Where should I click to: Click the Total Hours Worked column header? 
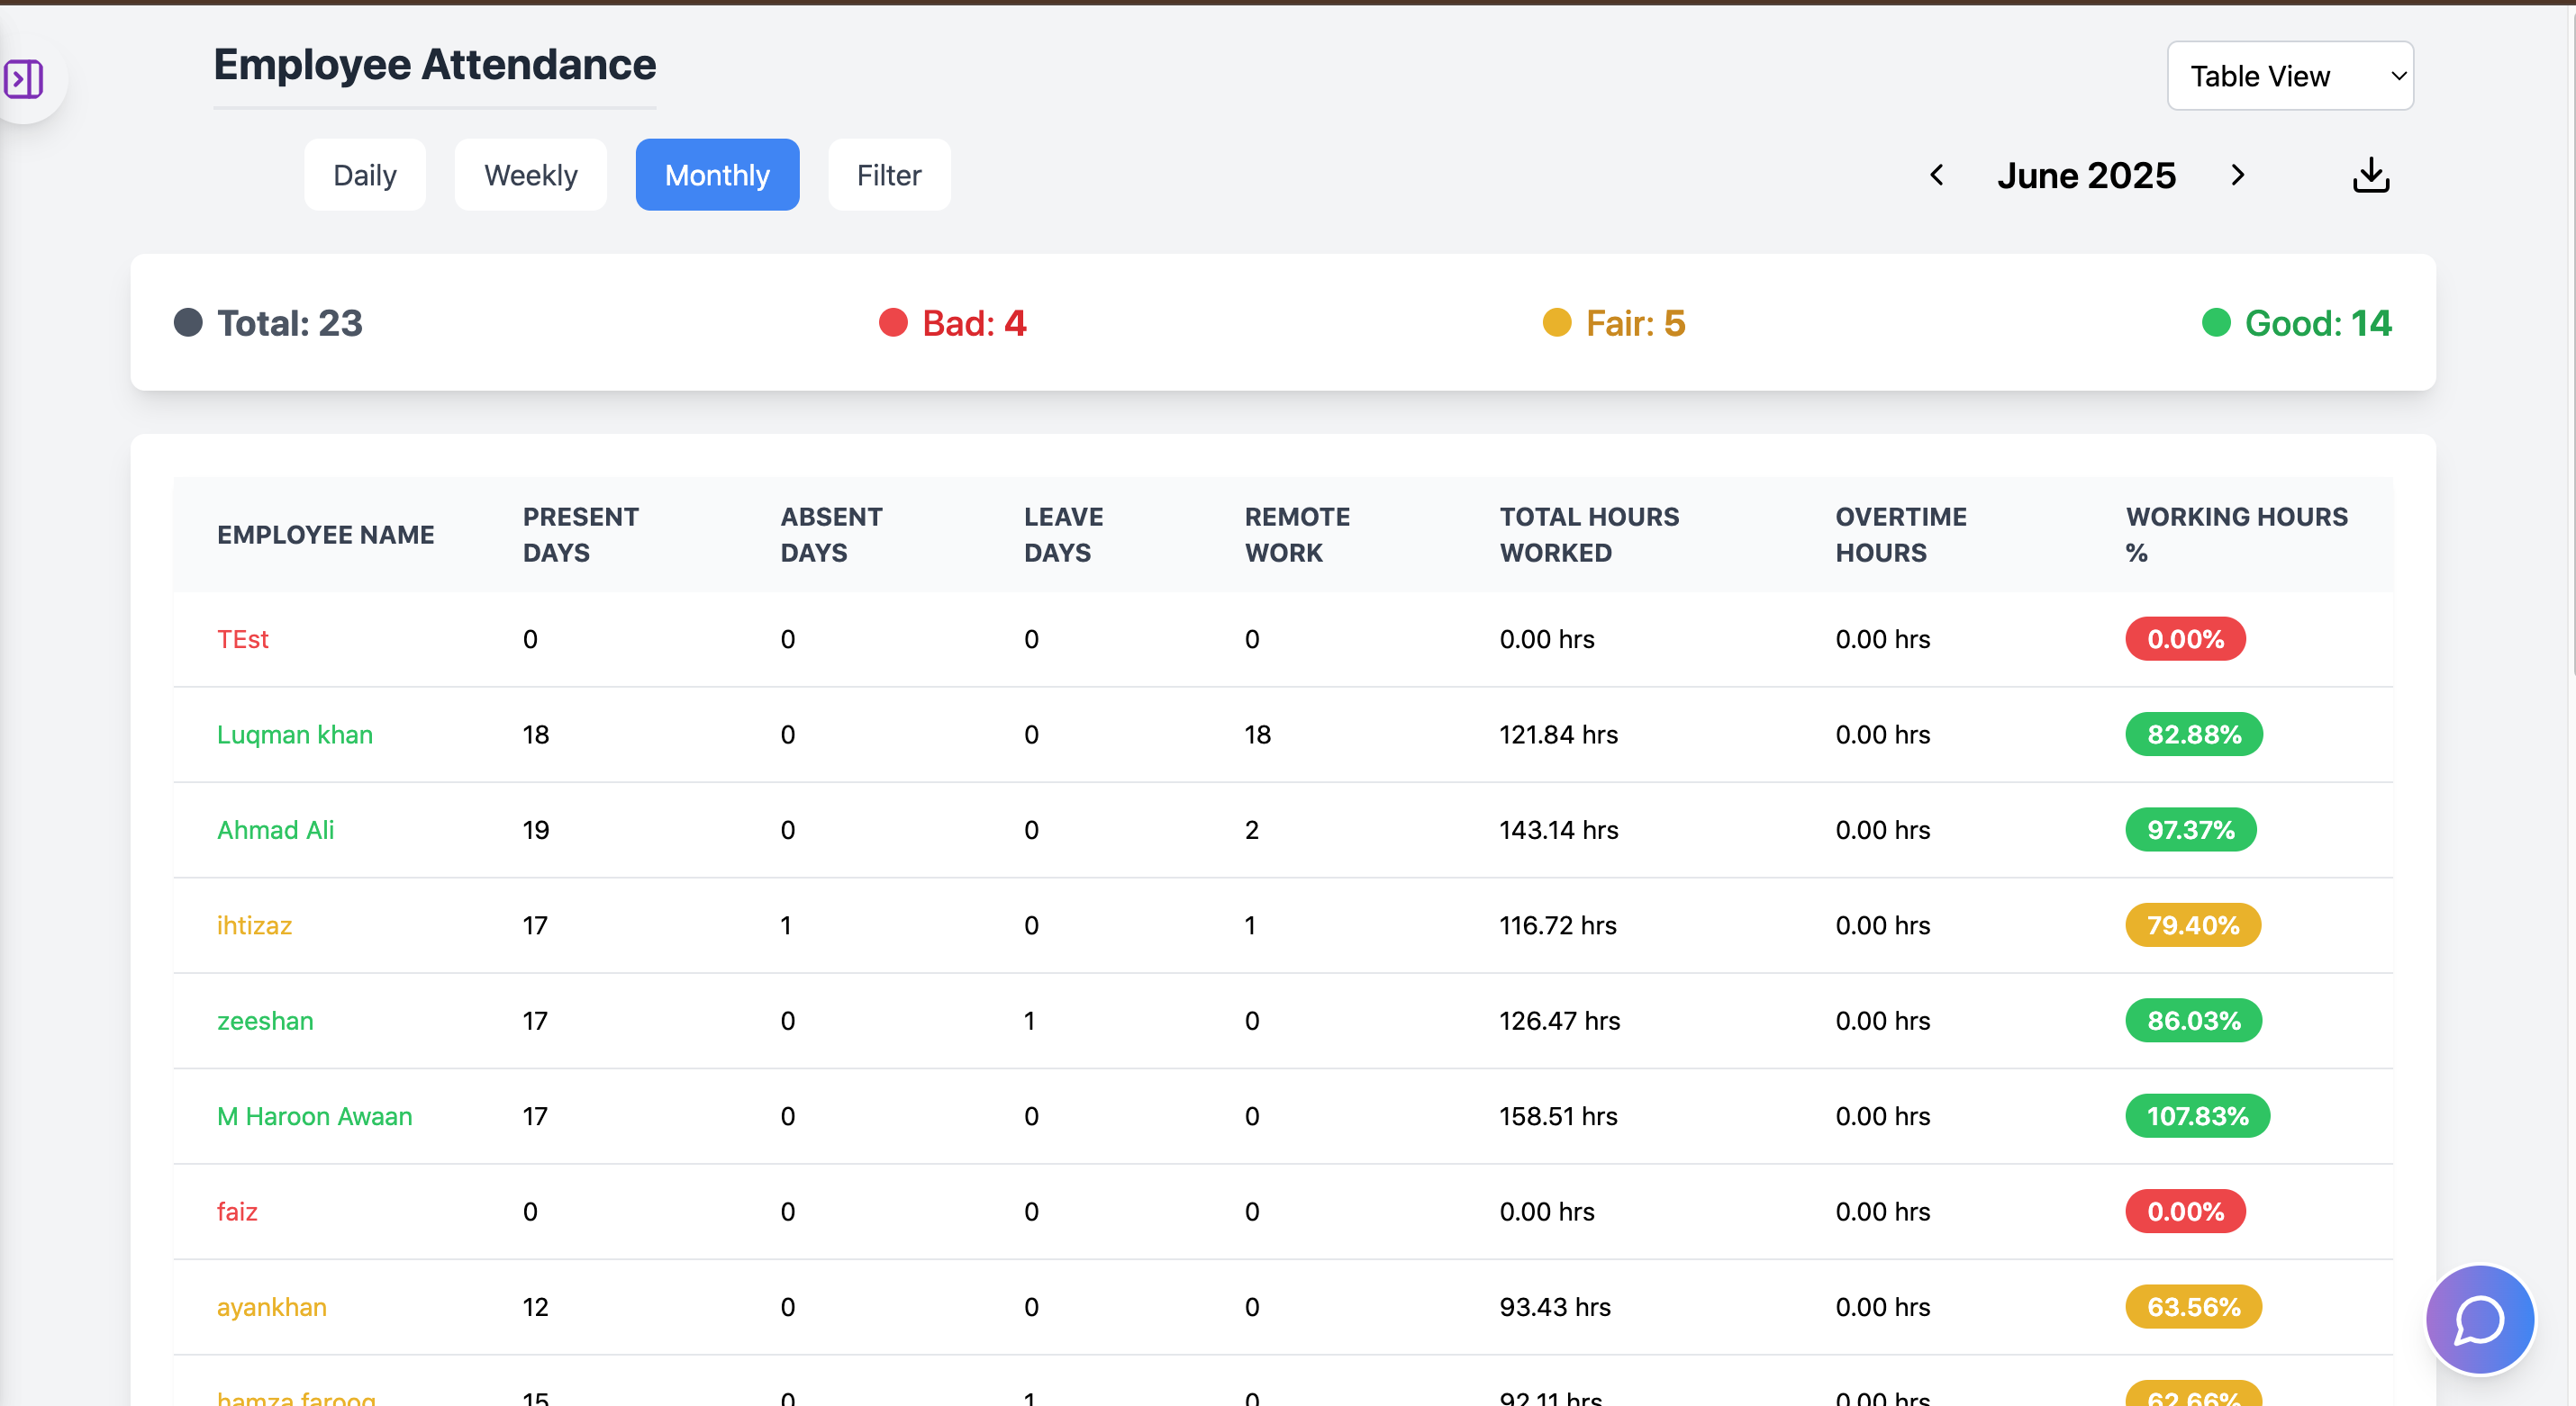point(1589,535)
